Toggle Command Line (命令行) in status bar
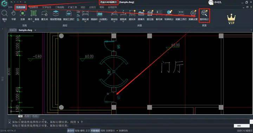 71,131
